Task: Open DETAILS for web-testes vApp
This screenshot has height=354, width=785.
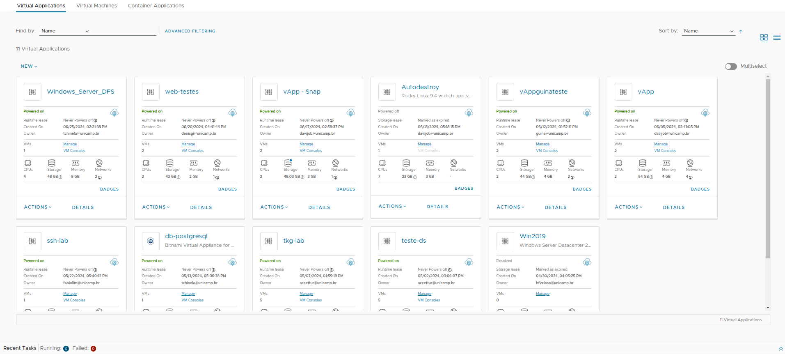Action: (x=201, y=207)
